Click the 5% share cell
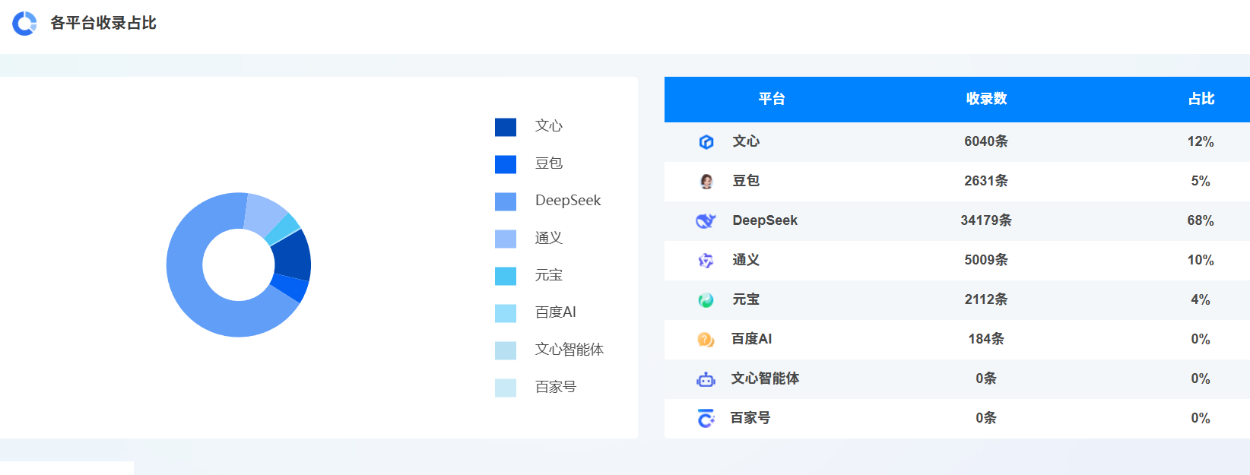Screen dimensions: 1250x475 (1201, 181)
